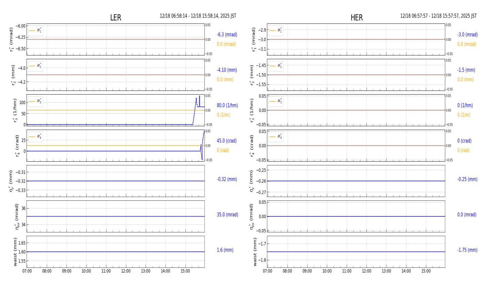This screenshot has width=481, height=294.
Task: Click the ∂r3* legend in the HER r3 plot
Action: tap(276, 101)
